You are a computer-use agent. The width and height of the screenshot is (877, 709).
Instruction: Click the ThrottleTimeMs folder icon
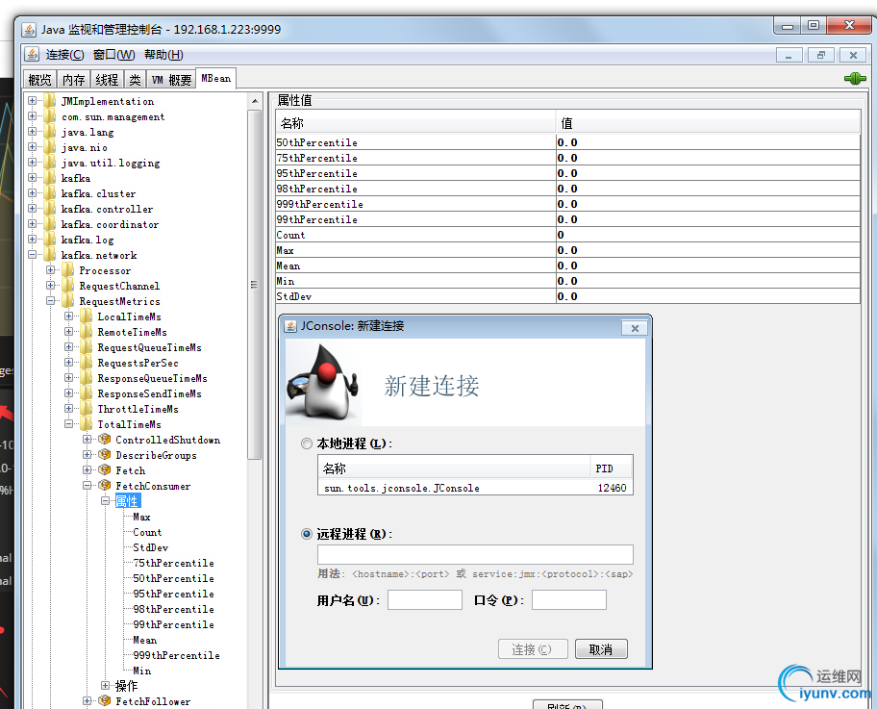pyautogui.click(x=87, y=409)
